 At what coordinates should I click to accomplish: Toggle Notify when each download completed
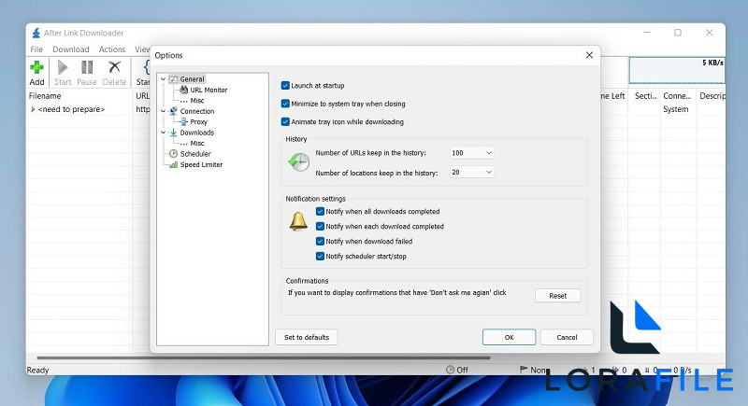tap(320, 227)
